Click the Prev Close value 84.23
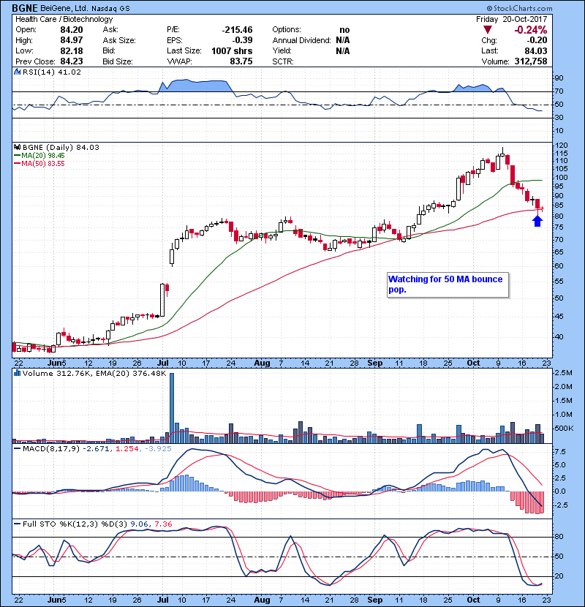Viewport: 585px width, 607px height. [x=72, y=61]
